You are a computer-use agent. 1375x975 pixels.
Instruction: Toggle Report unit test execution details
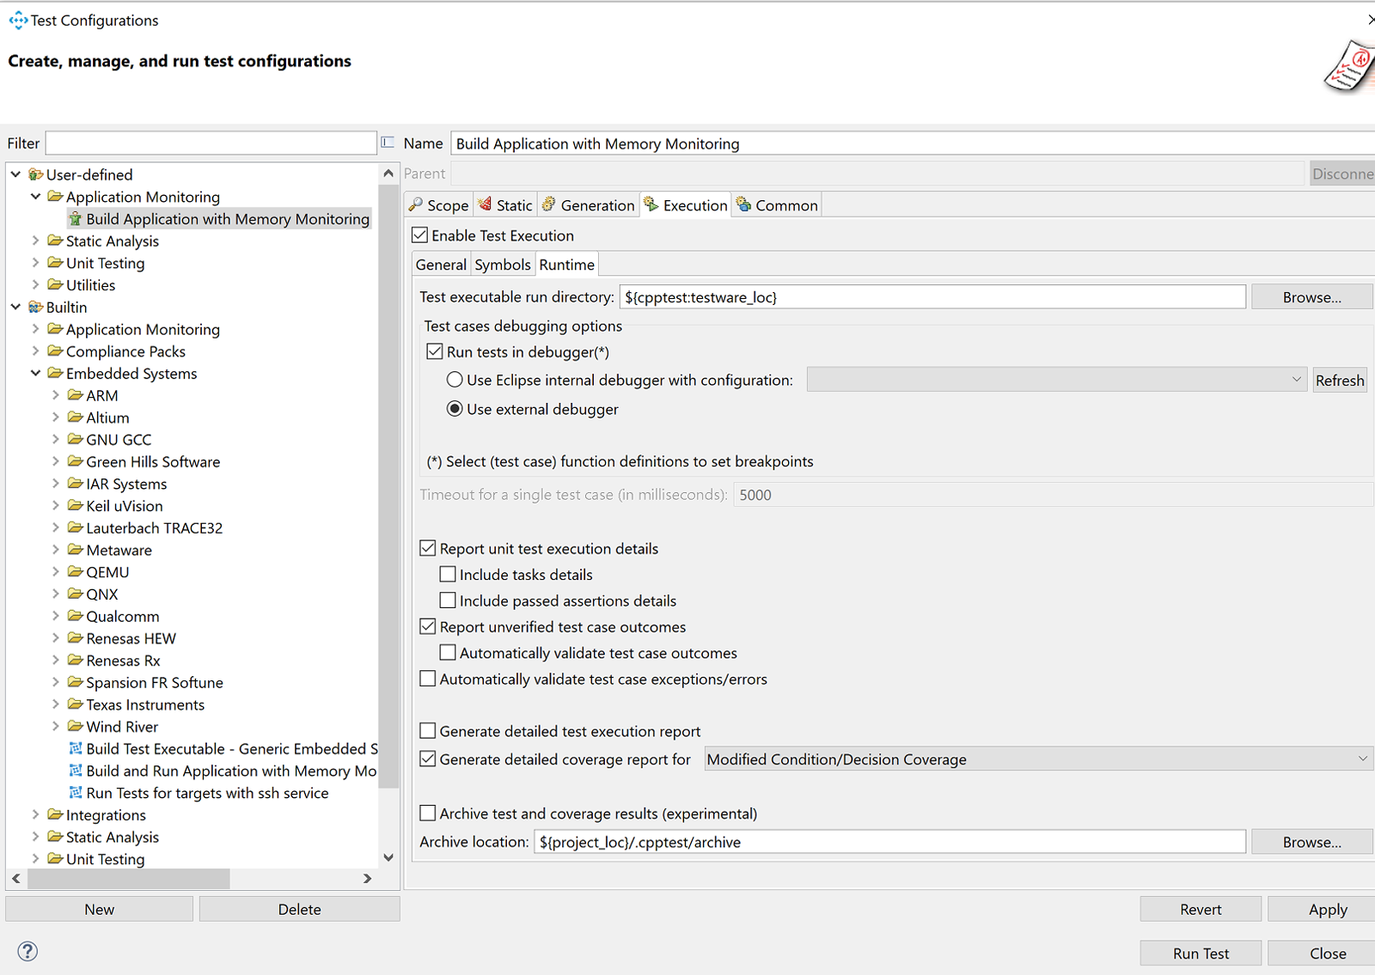(x=428, y=548)
